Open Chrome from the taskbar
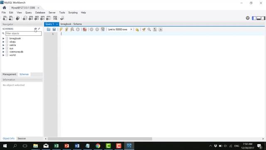Image resolution: width=266 pixels, height=150 pixels. coord(98,146)
